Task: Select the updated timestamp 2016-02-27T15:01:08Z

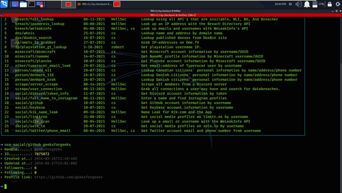Action: pyautogui.click(x=56, y=163)
